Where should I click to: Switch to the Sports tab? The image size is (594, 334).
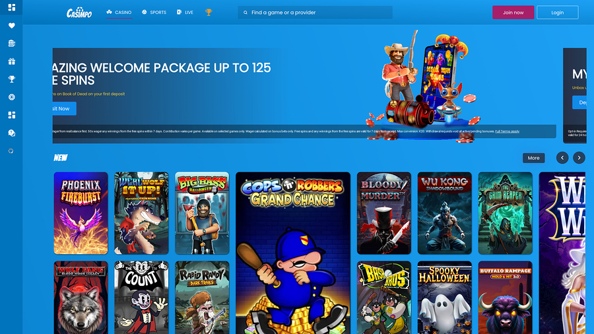(x=154, y=12)
